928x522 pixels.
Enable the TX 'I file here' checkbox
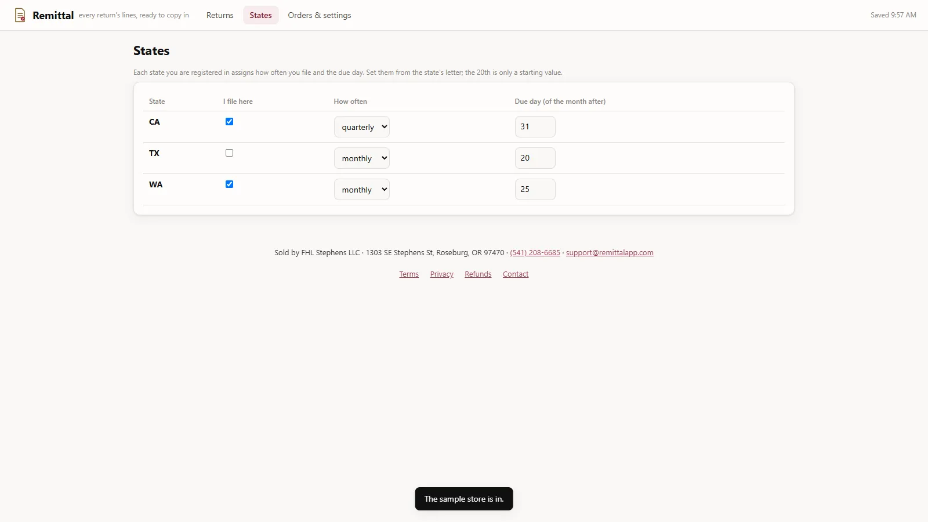229,153
